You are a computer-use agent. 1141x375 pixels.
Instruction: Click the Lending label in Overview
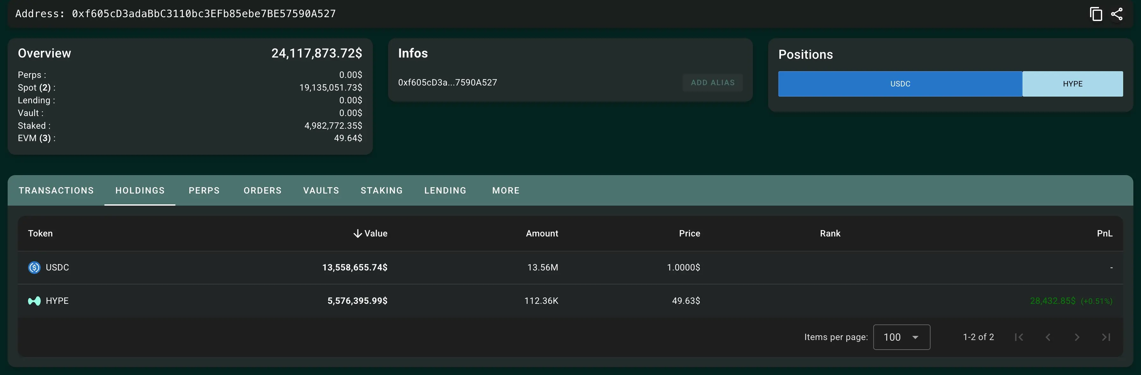click(36, 100)
